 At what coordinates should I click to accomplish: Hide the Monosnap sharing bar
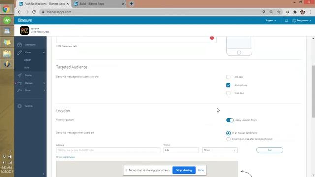pyautogui.click(x=201, y=170)
